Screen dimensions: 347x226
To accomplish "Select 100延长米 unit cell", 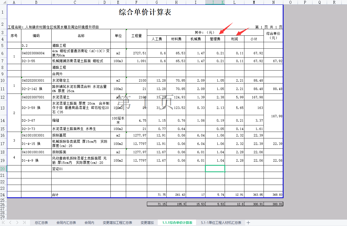I will click(118, 120).
